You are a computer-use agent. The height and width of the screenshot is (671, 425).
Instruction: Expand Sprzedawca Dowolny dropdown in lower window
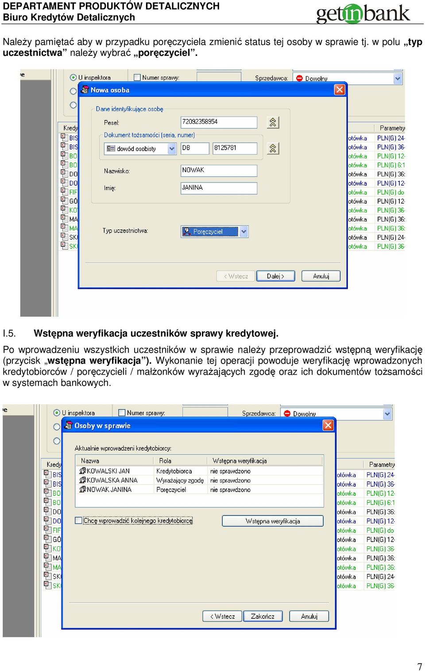pos(387,414)
